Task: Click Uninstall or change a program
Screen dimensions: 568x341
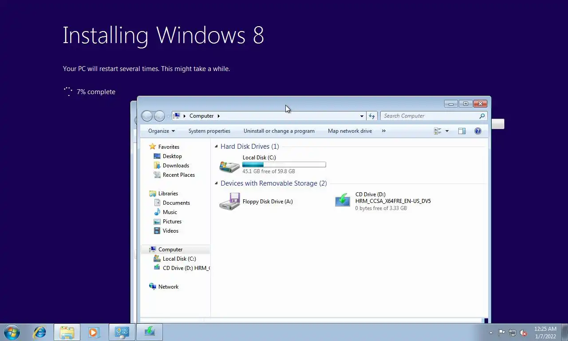Action: click(279, 131)
